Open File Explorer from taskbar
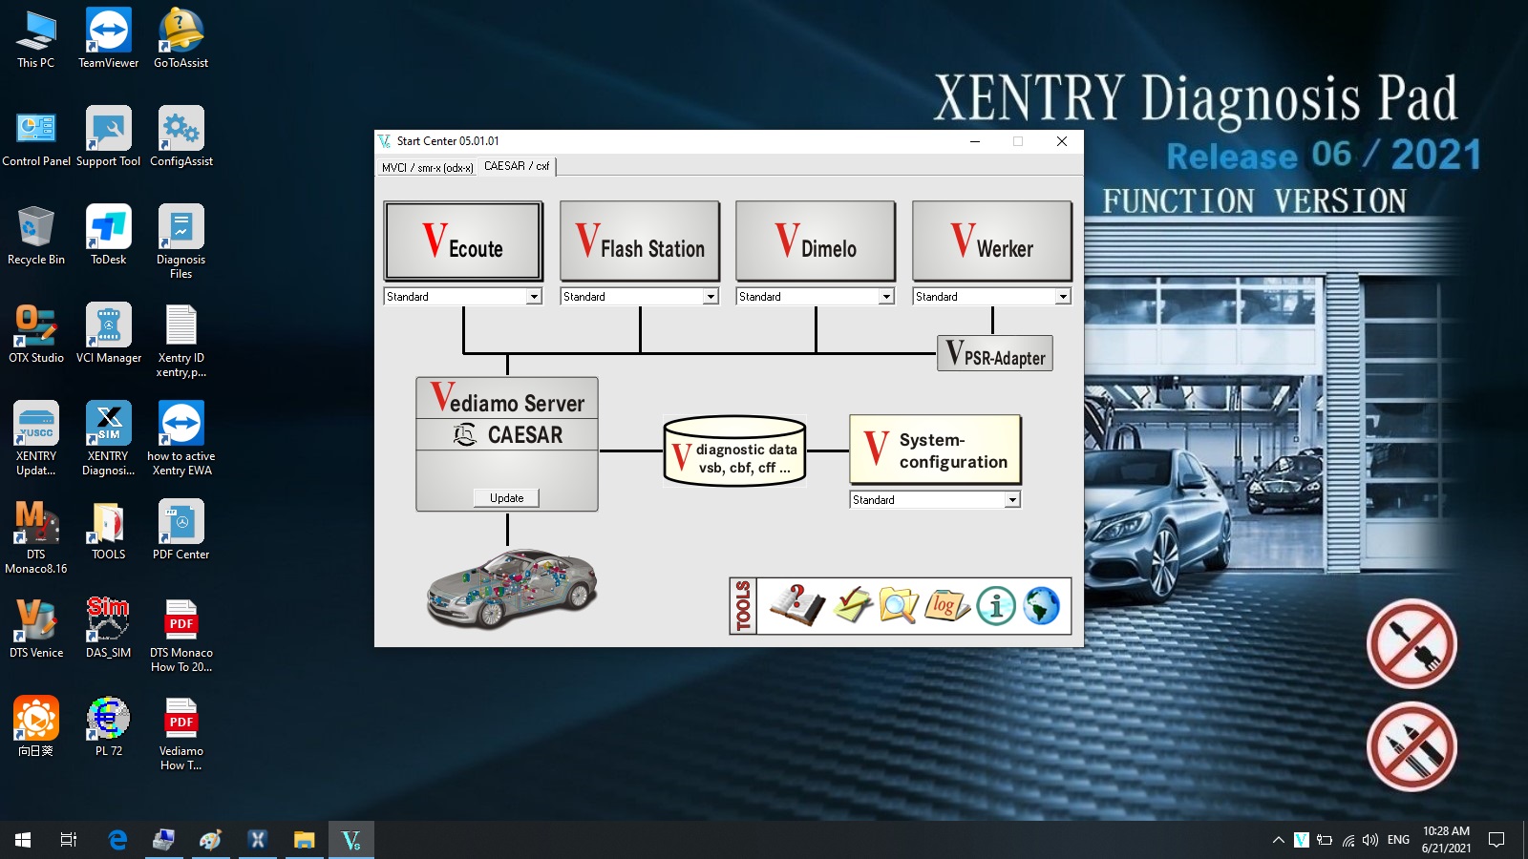 click(x=304, y=840)
